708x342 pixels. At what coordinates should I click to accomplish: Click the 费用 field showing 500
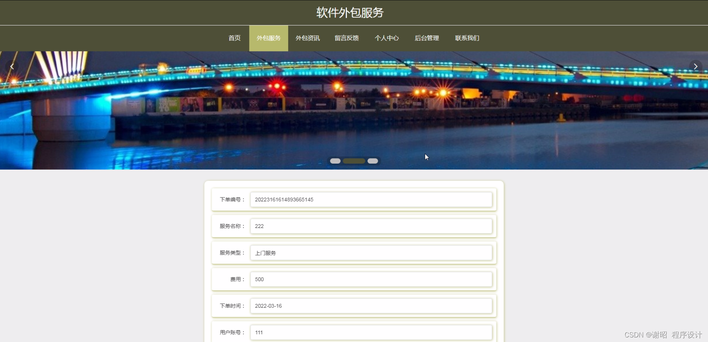[371, 279]
